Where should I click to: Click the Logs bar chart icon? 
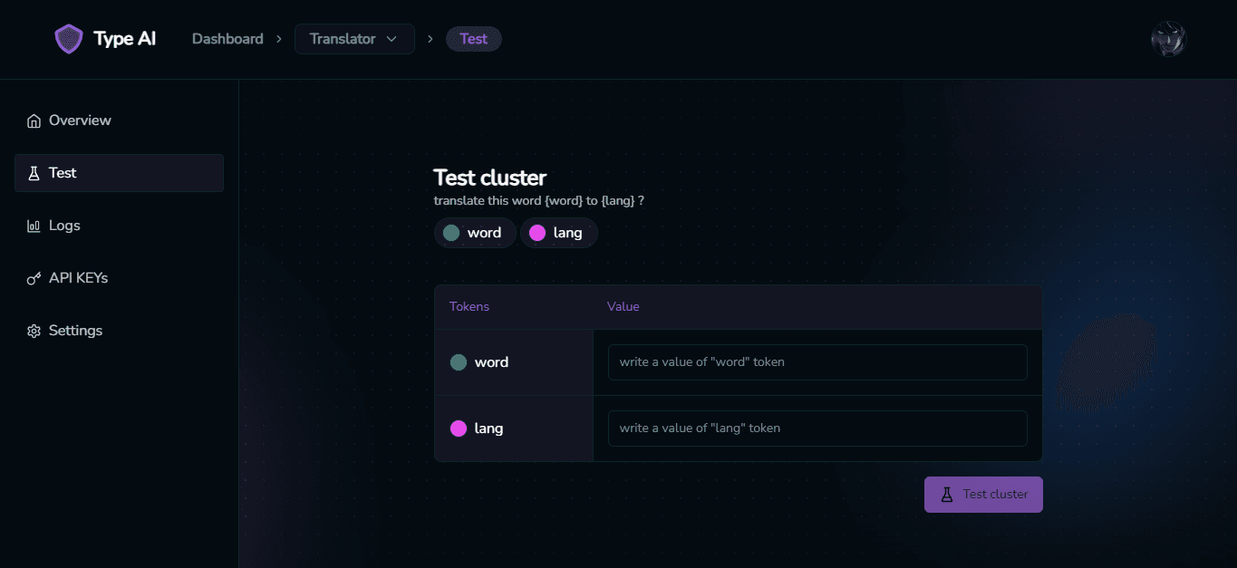pos(34,226)
